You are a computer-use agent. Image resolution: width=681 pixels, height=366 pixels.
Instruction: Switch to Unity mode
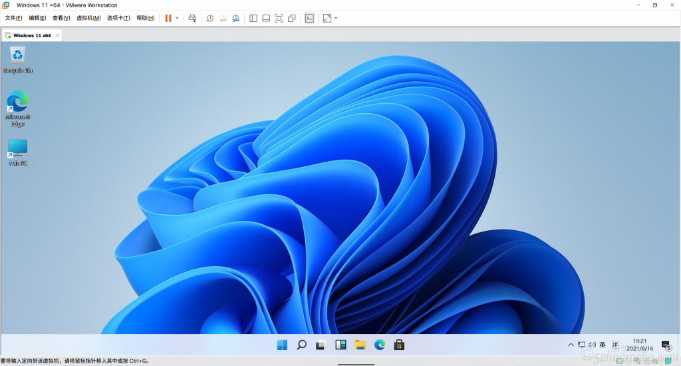pyautogui.click(x=291, y=18)
